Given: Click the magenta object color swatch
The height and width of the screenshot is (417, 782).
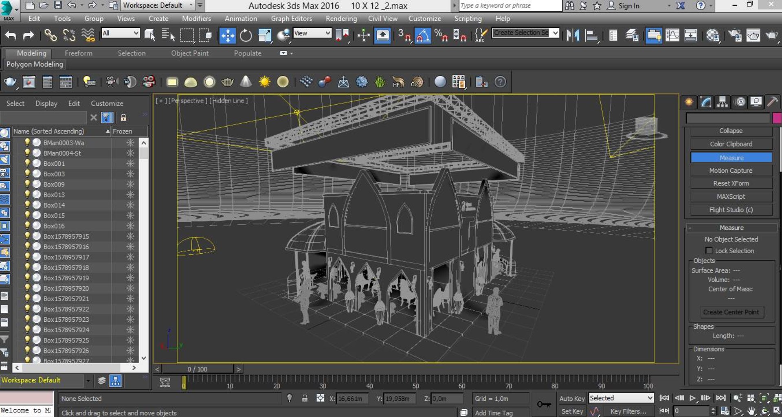Looking at the screenshot, I should 777,118.
